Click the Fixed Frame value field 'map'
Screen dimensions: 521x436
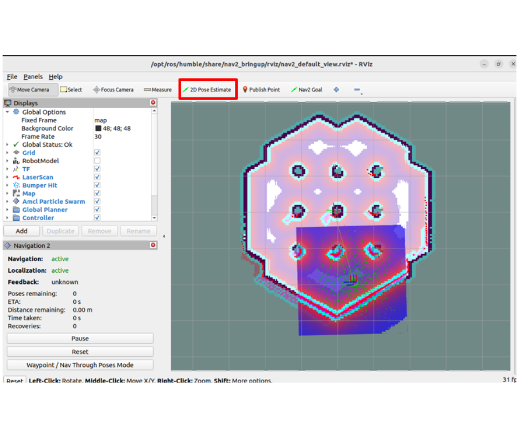pyautogui.click(x=100, y=120)
